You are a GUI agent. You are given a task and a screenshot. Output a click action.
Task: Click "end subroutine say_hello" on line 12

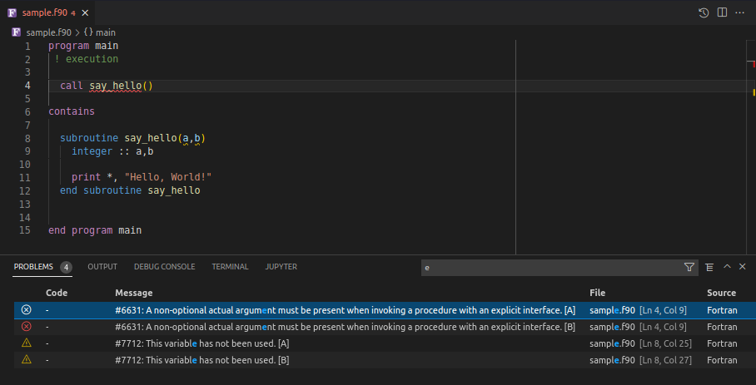(x=130, y=190)
